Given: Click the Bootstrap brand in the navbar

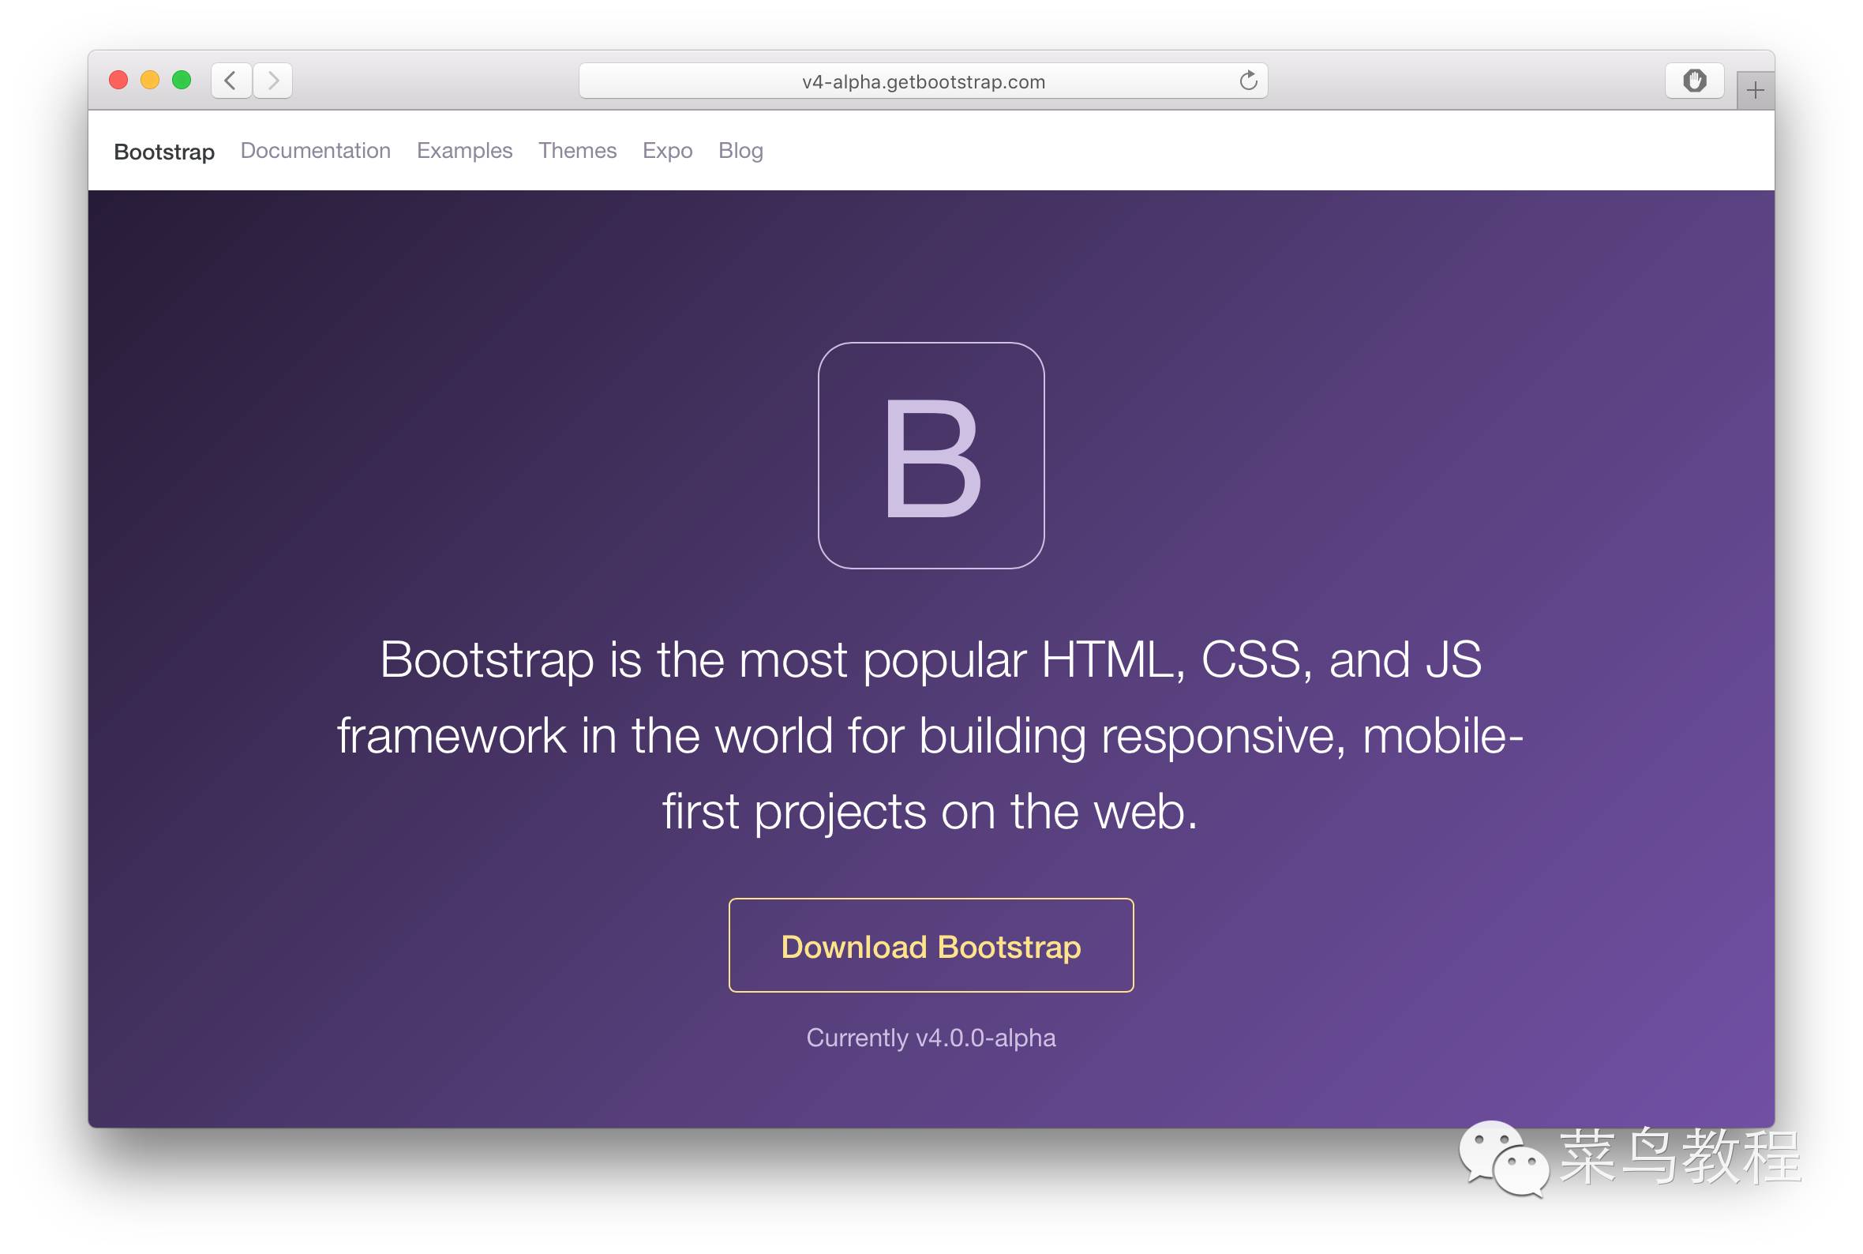Looking at the screenshot, I should (164, 151).
